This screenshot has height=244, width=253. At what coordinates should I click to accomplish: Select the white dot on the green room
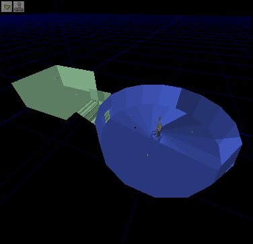coord(76,94)
